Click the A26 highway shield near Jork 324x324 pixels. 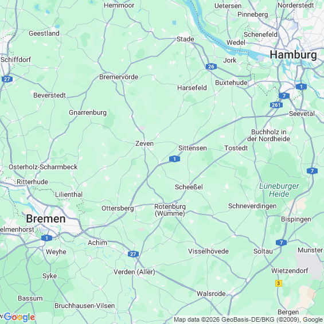pos(211,67)
